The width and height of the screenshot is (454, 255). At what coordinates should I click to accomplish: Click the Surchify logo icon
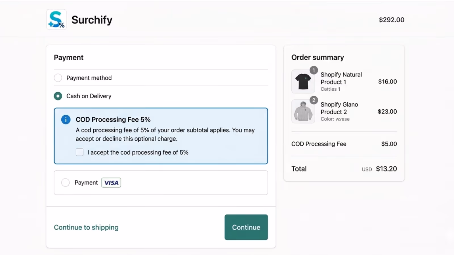(x=56, y=20)
